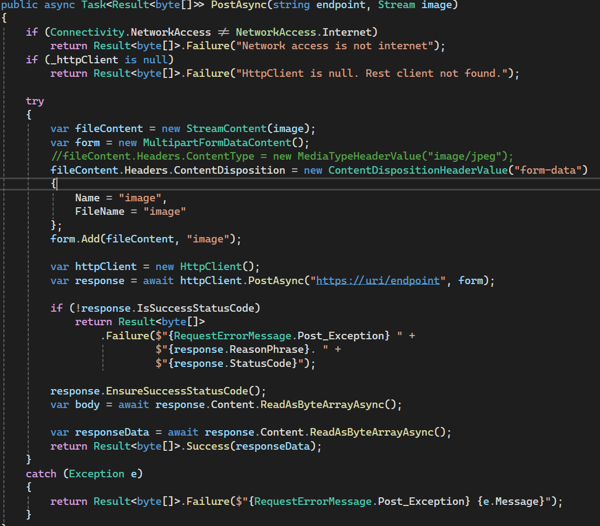The image size is (600, 526).
Task: Click the RequestErrorMessage.Post_Exception interpolation
Action: (281, 335)
